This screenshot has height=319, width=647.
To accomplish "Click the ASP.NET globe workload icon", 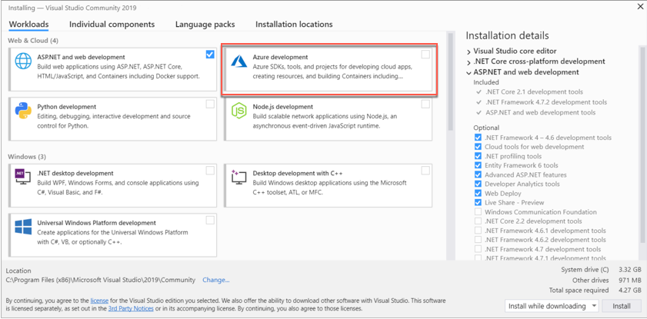I will click(23, 61).
